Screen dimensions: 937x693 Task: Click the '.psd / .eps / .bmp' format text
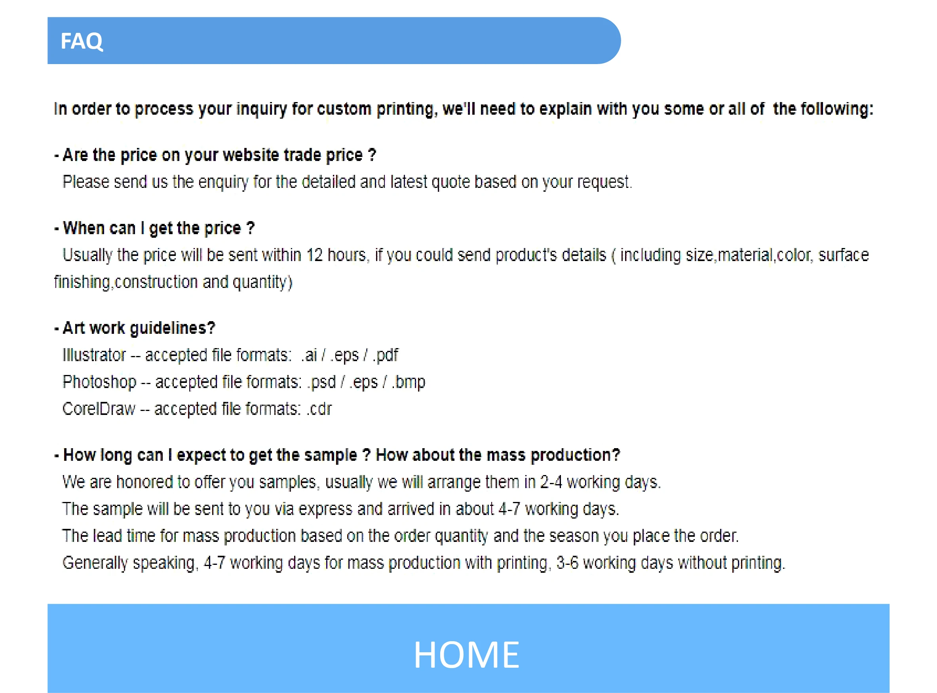tap(367, 382)
